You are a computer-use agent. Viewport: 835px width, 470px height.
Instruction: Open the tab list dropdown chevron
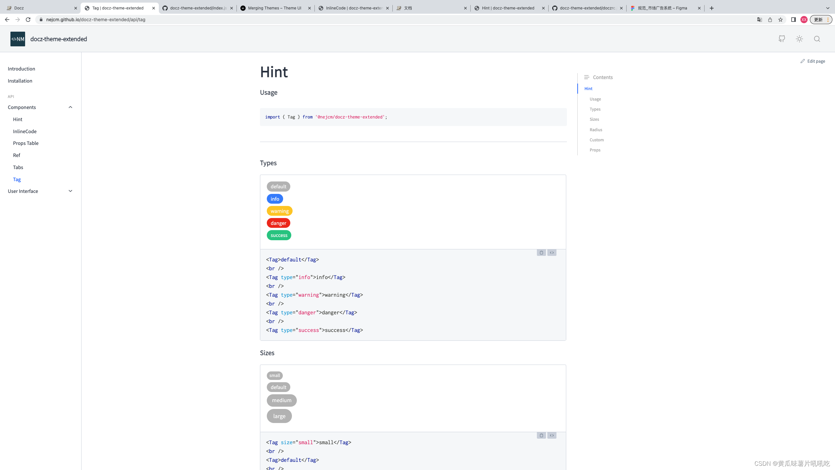coord(827,8)
